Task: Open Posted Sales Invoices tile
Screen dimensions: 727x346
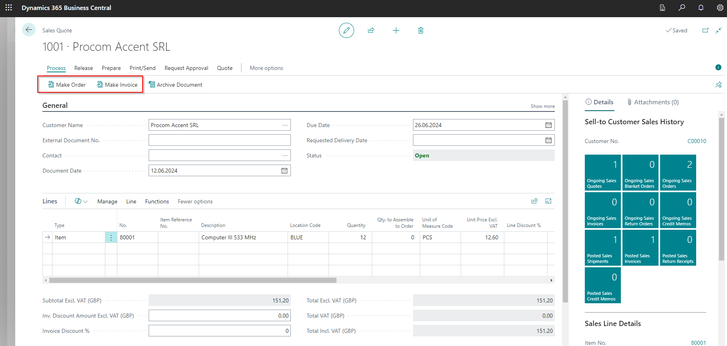Action: (x=640, y=247)
